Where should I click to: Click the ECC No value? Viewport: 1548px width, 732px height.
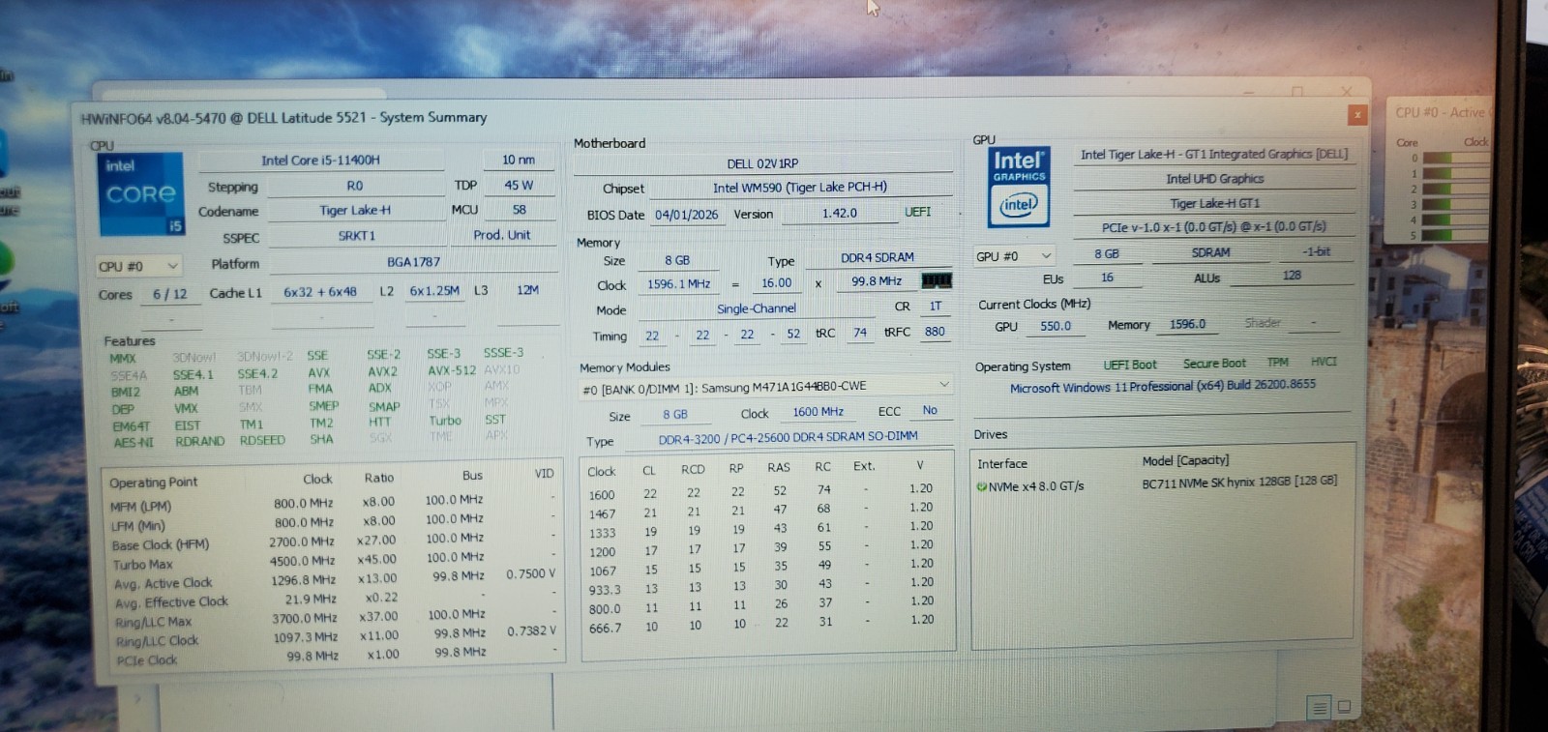pyautogui.click(x=929, y=410)
